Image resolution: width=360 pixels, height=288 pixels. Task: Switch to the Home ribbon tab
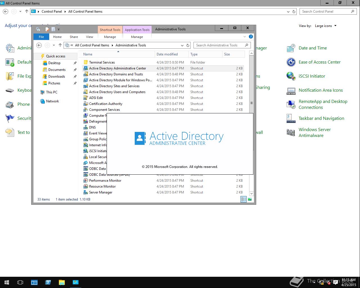pyautogui.click(x=57, y=37)
